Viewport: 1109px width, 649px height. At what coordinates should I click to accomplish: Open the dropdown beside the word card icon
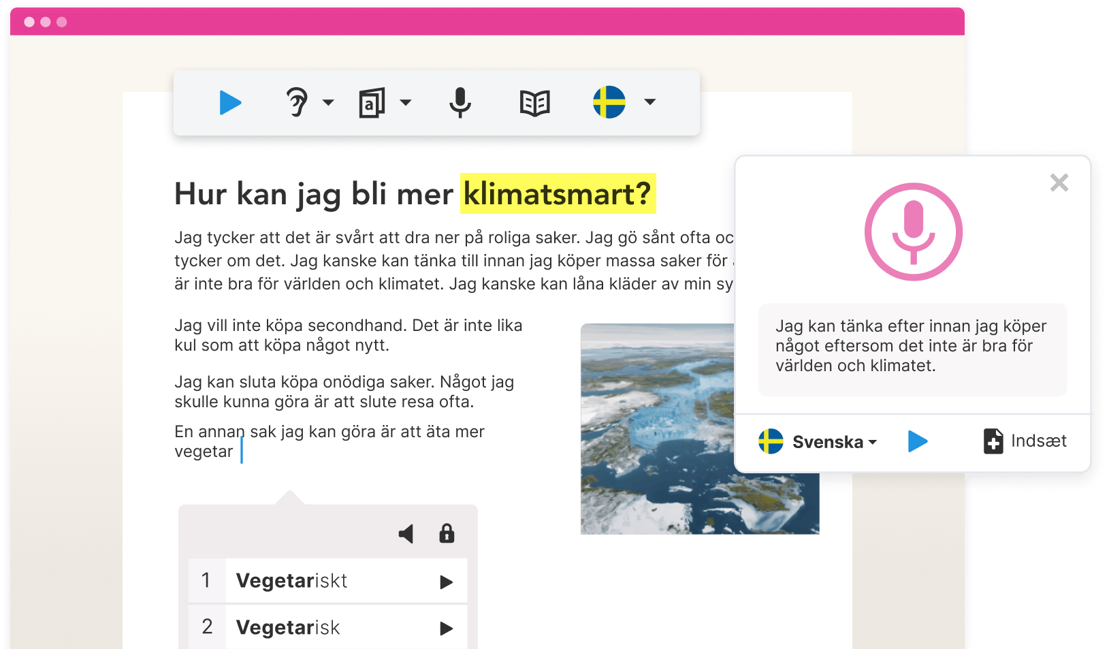(406, 103)
